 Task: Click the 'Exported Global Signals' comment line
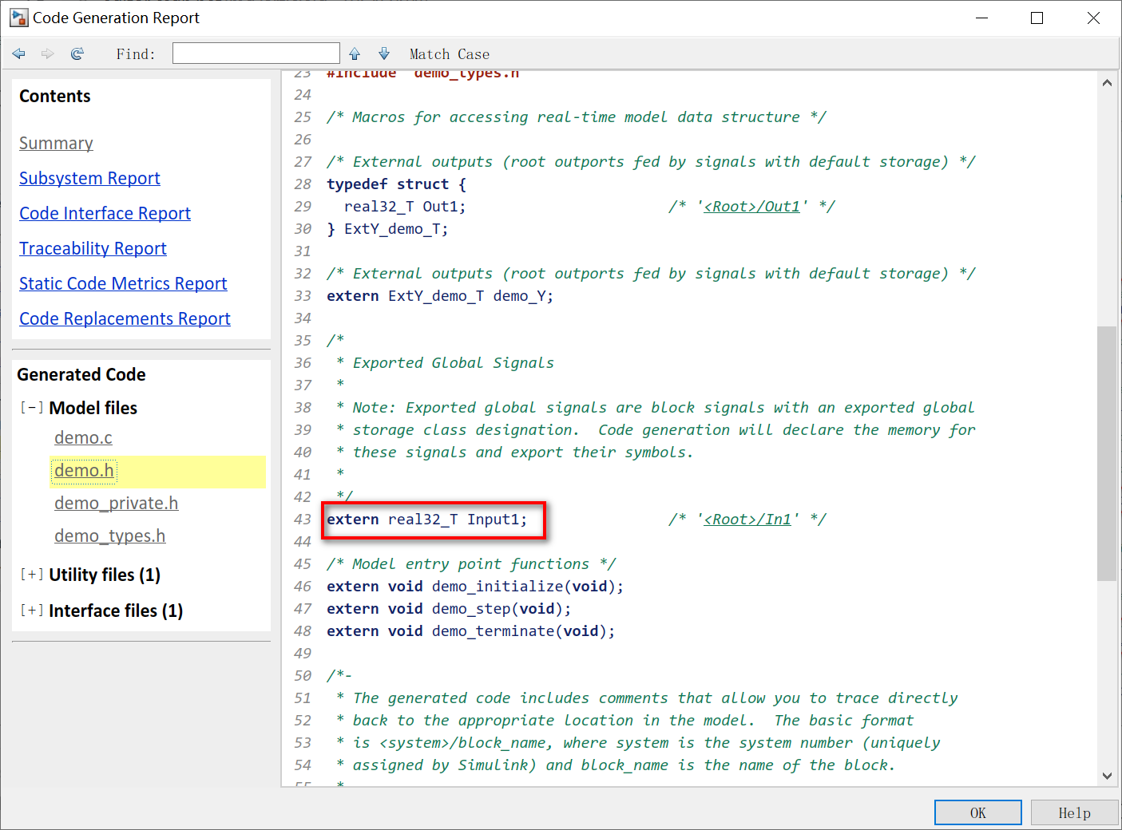click(x=454, y=363)
